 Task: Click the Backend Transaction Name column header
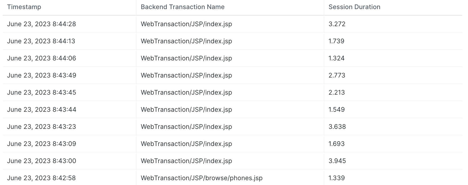183,7
